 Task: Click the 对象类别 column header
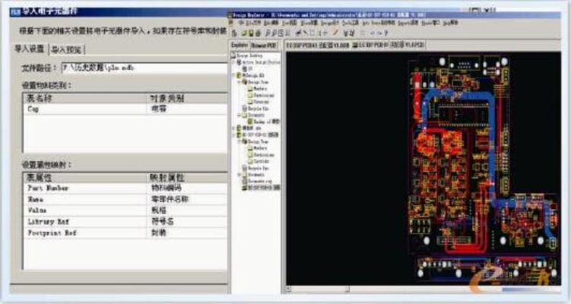[187, 98]
